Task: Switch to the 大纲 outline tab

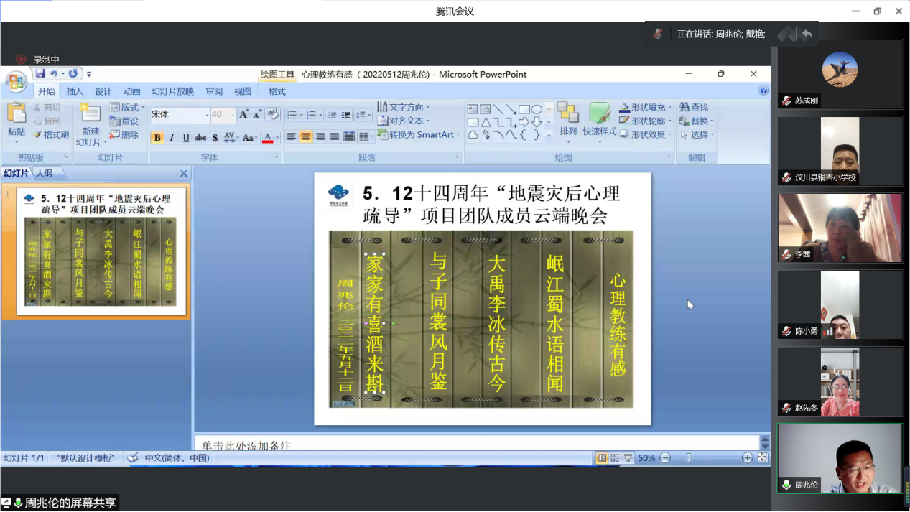Action: click(44, 173)
